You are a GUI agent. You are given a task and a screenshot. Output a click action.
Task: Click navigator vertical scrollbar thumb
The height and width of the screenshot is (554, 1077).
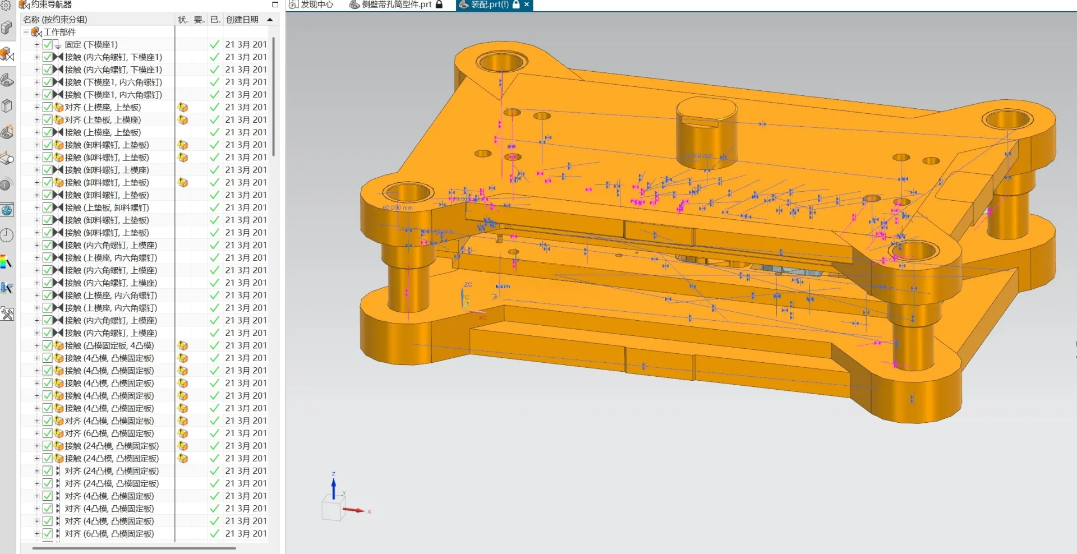coord(273,96)
